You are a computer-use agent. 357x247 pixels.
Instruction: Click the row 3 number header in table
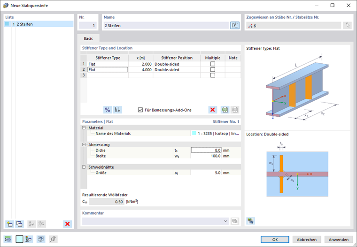click(84, 75)
